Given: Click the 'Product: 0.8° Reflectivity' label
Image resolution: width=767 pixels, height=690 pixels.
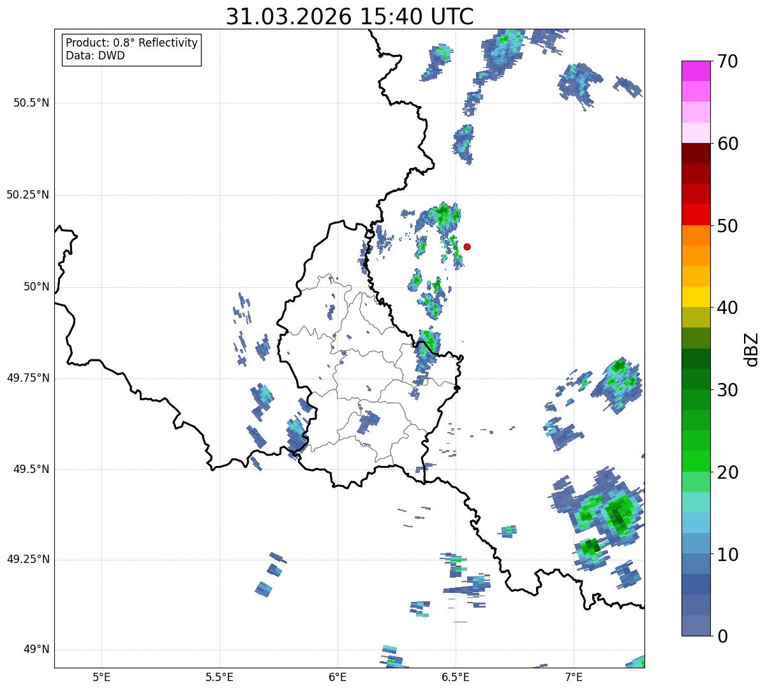Looking at the screenshot, I should pos(132,43).
